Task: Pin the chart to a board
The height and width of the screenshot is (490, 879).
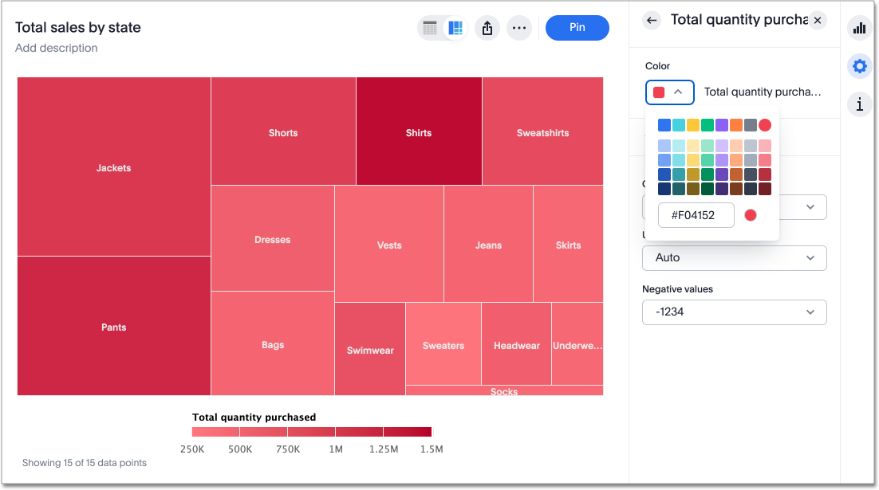Action: 577,28
